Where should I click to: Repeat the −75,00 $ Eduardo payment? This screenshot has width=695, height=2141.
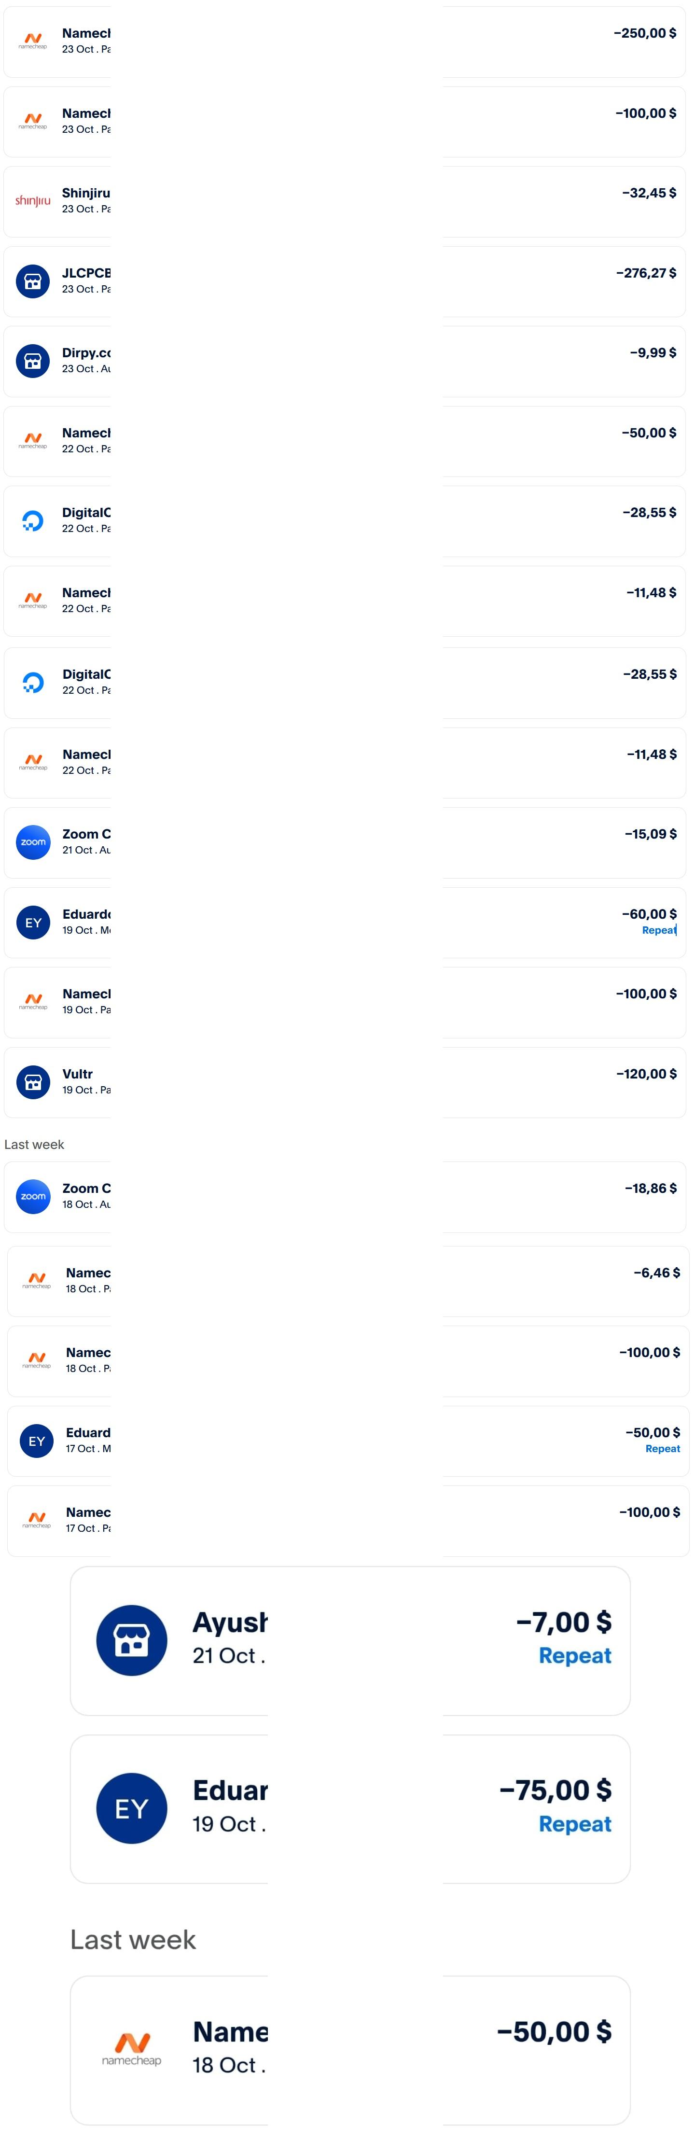(x=574, y=1824)
